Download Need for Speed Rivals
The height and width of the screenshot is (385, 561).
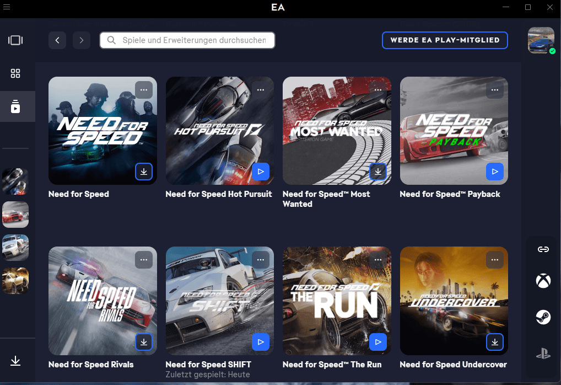(144, 342)
